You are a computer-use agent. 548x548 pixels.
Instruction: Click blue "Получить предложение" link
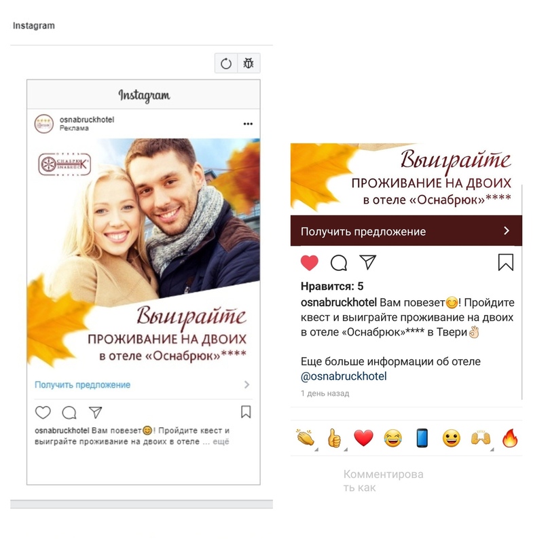tap(82, 385)
